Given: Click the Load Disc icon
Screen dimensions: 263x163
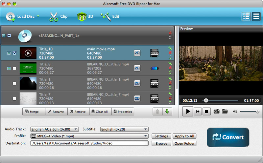Looking at the screenshot, I should [x=11, y=16].
